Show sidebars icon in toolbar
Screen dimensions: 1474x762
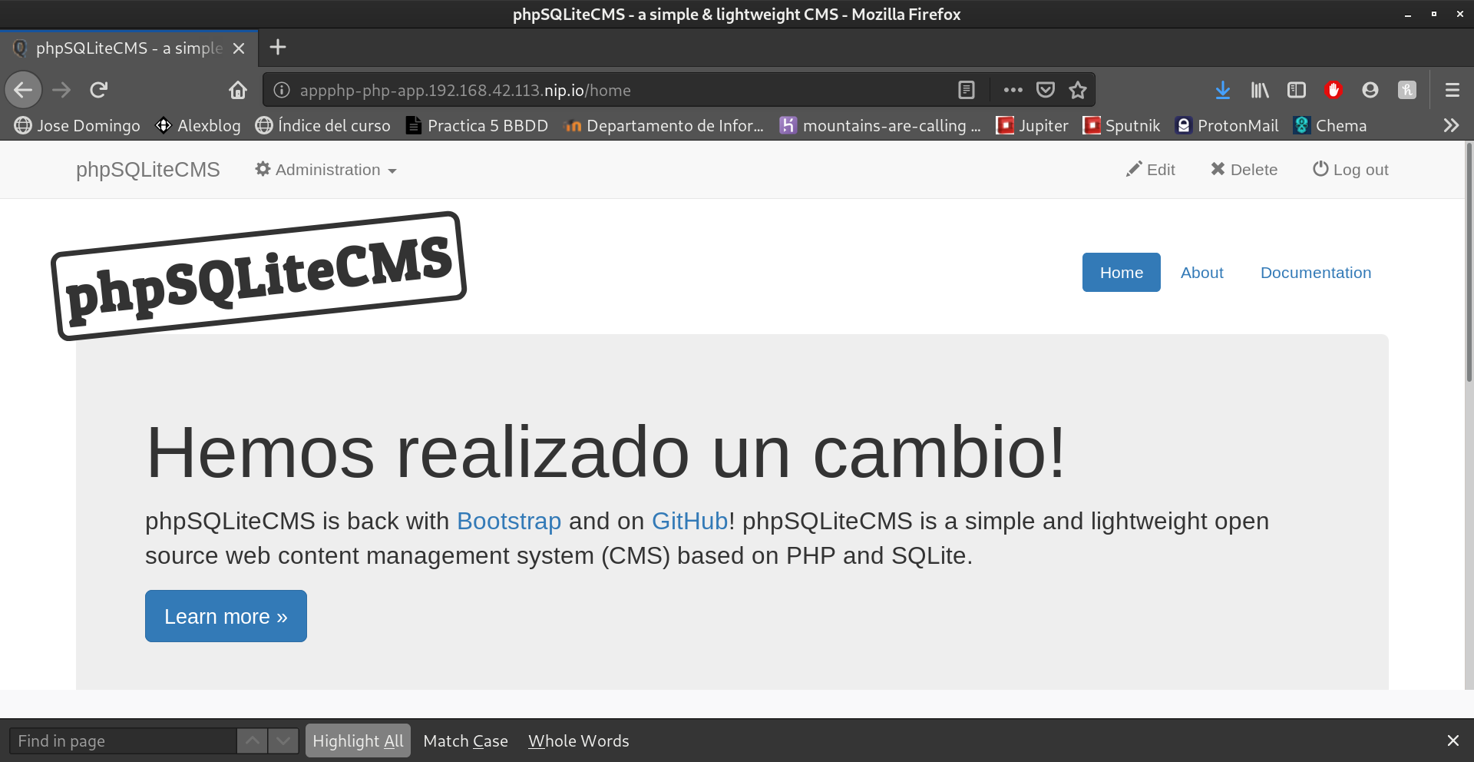1297,90
